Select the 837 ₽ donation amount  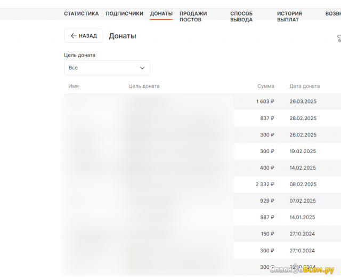pyautogui.click(x=267, y=118)
